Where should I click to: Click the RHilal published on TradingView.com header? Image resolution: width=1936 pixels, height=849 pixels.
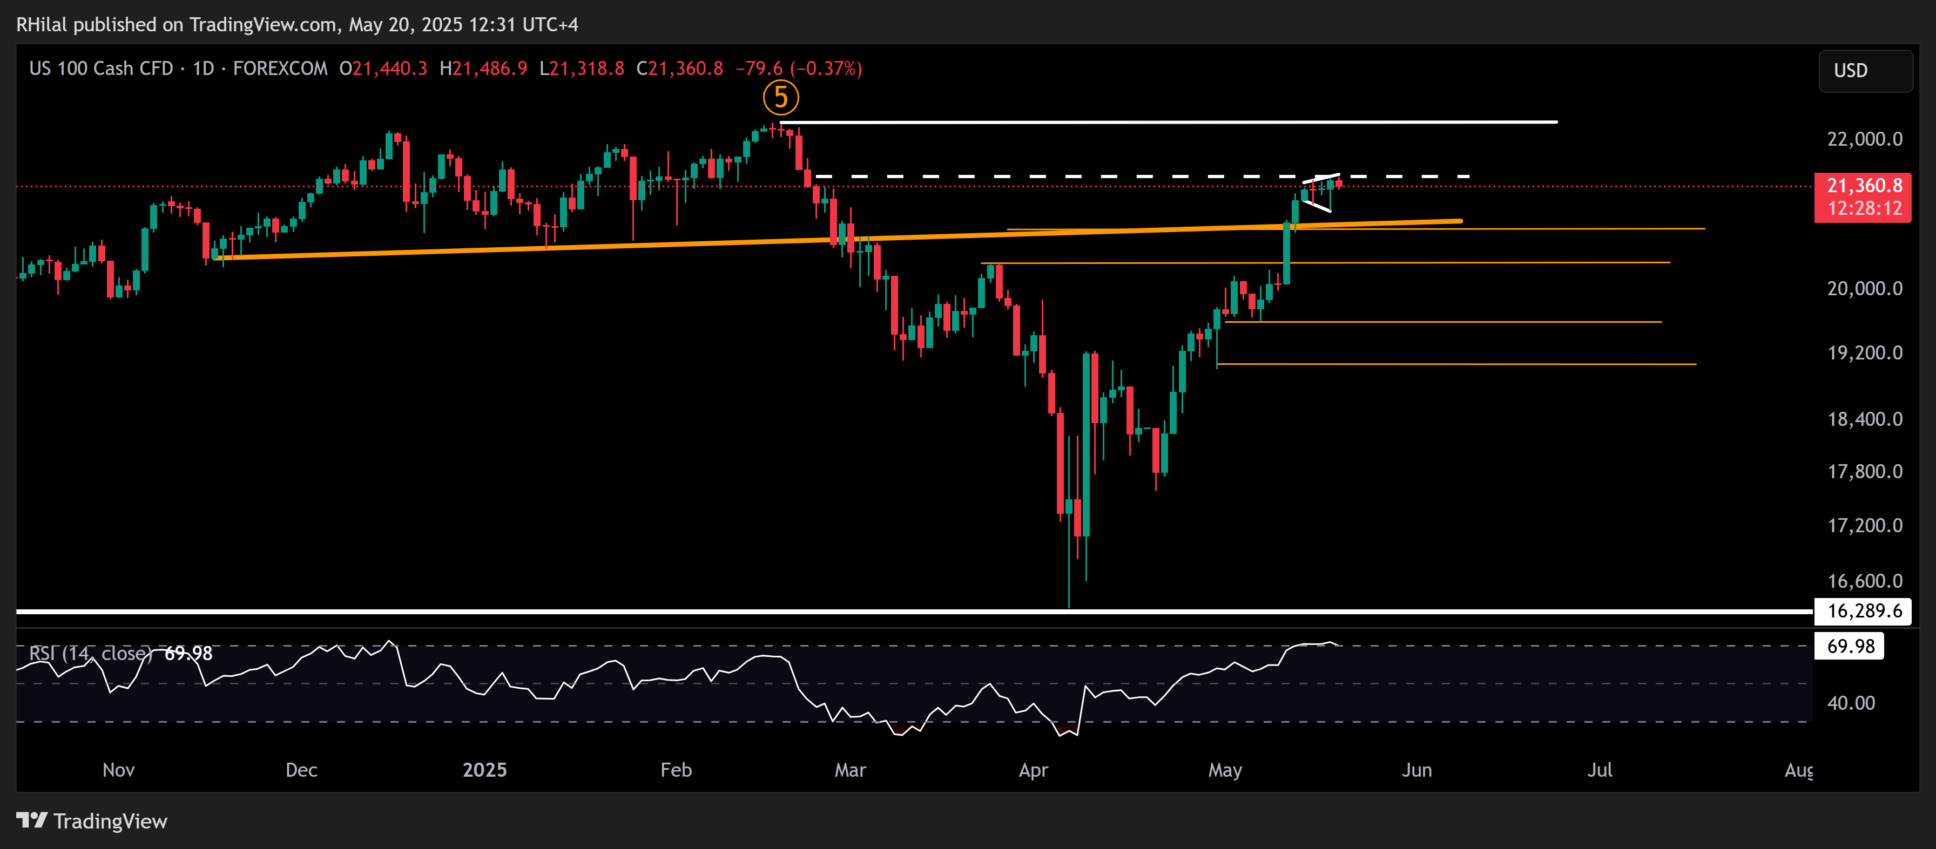tap(298, 25)
